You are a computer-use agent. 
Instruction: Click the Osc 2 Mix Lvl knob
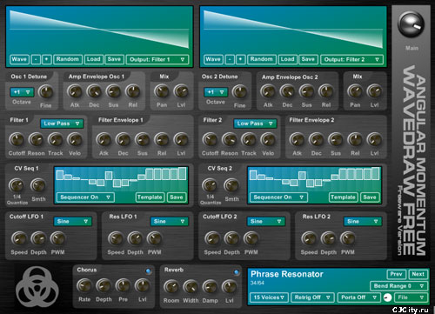click(x=374, y=91)
